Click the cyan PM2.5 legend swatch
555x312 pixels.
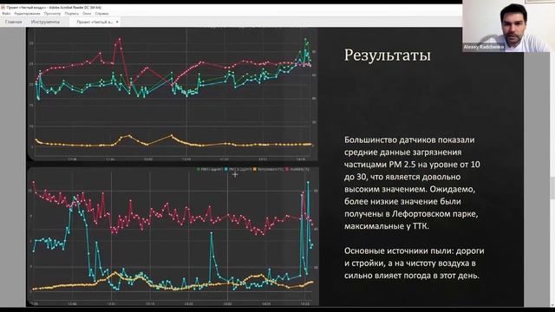point(226,170)
